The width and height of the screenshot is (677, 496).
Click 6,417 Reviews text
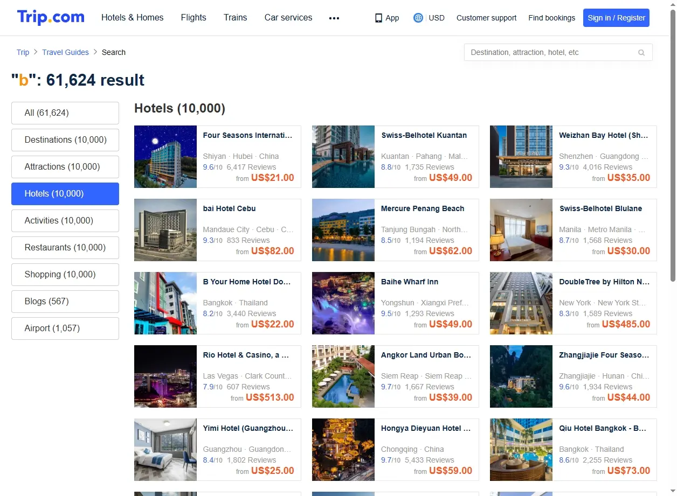pos(252,167)
